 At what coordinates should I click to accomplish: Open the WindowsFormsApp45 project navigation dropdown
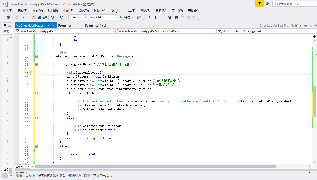tap(65, 31)
